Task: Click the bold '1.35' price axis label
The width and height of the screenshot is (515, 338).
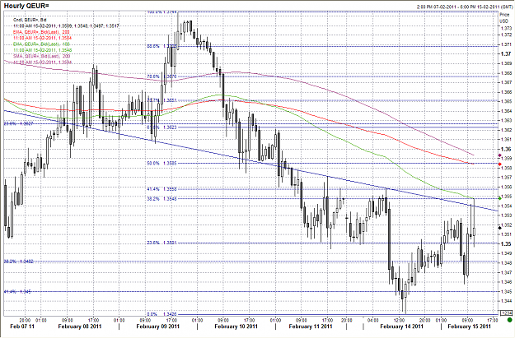Action: (506, 244)
